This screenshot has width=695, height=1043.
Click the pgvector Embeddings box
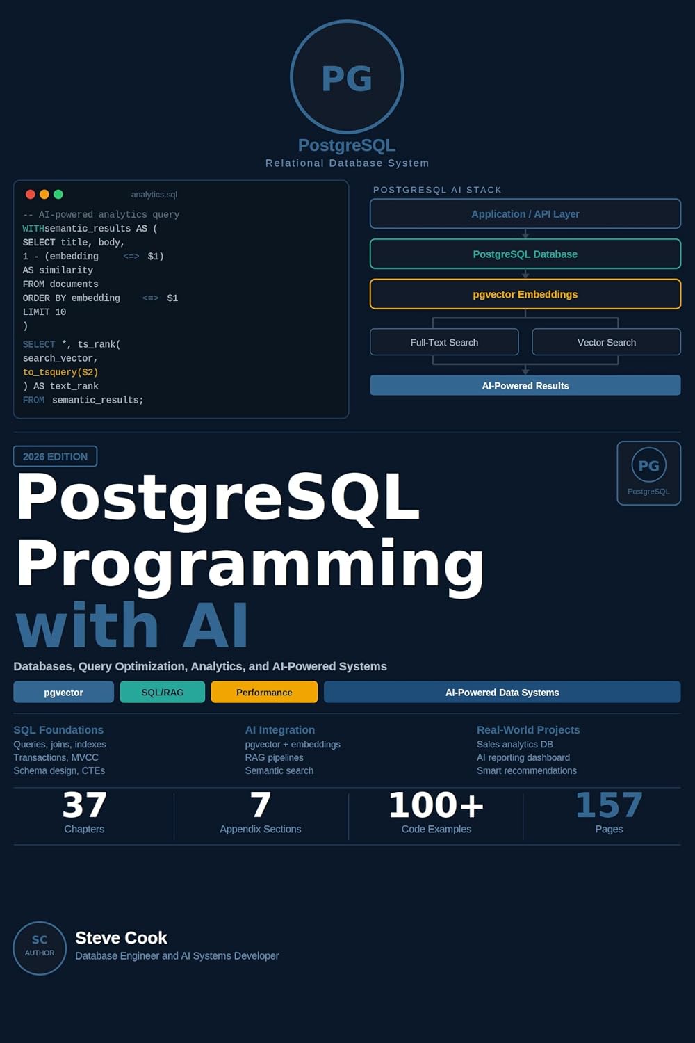click(525, 294)
